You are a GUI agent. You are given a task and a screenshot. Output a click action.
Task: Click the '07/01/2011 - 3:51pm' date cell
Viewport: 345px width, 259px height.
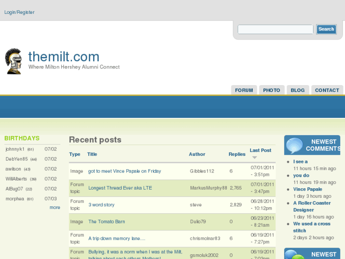[x=262, y=171]
